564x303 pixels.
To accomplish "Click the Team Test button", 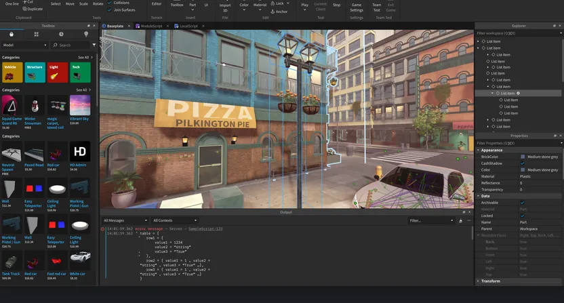I will coord(377,7).
